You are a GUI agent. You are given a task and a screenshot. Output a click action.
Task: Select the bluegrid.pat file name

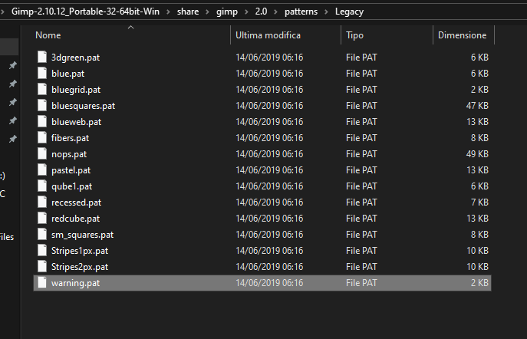coord(76,90)
